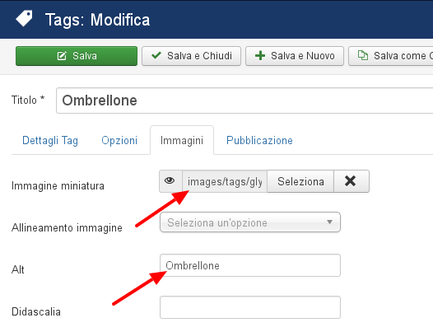Click the Salva e Chiudi button
Screen dimensions: 433x332
(191, 56)
